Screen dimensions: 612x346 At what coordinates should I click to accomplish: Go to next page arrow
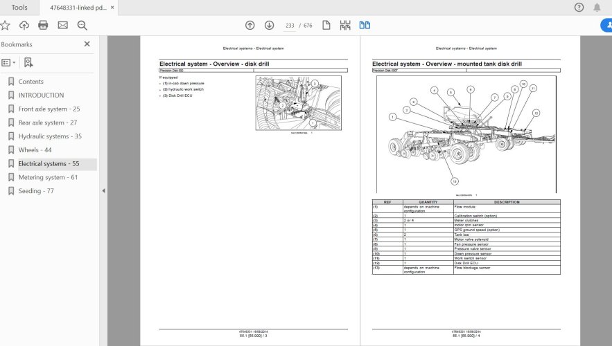point(270,26)
